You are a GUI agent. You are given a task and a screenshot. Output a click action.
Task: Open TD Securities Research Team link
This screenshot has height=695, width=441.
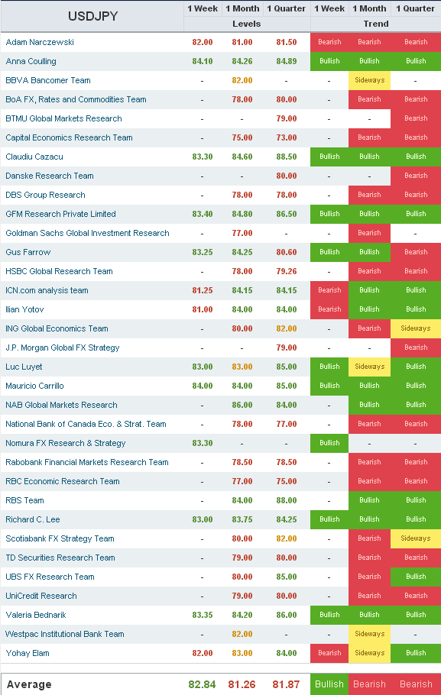[x=60, y=558]
